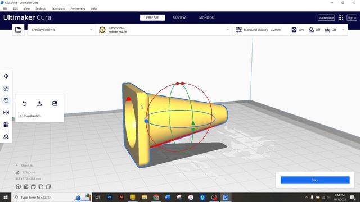360x202 pixels.
Task: Click the Lay Flat icon
Action: 39,103
